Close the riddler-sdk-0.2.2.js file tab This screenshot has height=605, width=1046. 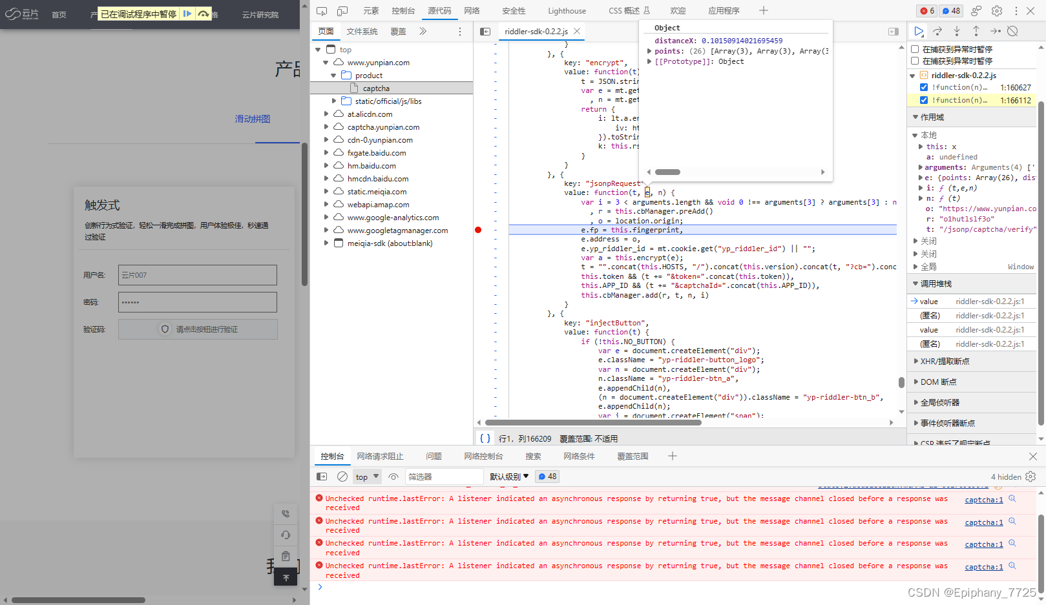pyautogui.click(x=577, y=31)
